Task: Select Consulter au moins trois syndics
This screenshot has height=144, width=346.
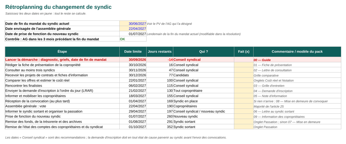Action: point(62,70)
